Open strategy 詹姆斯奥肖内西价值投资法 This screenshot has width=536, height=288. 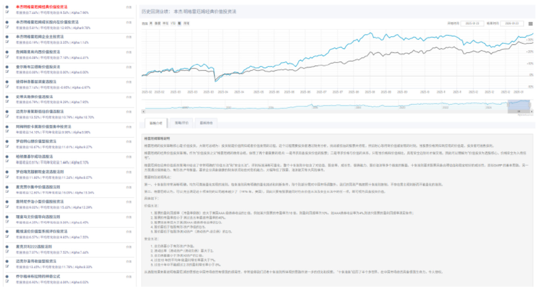(38, 52)
